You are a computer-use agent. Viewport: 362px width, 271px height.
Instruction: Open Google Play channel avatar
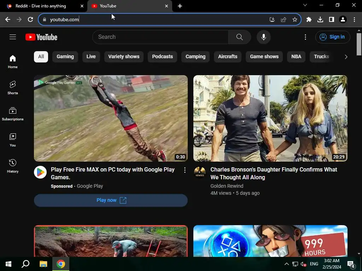[40, 172]
